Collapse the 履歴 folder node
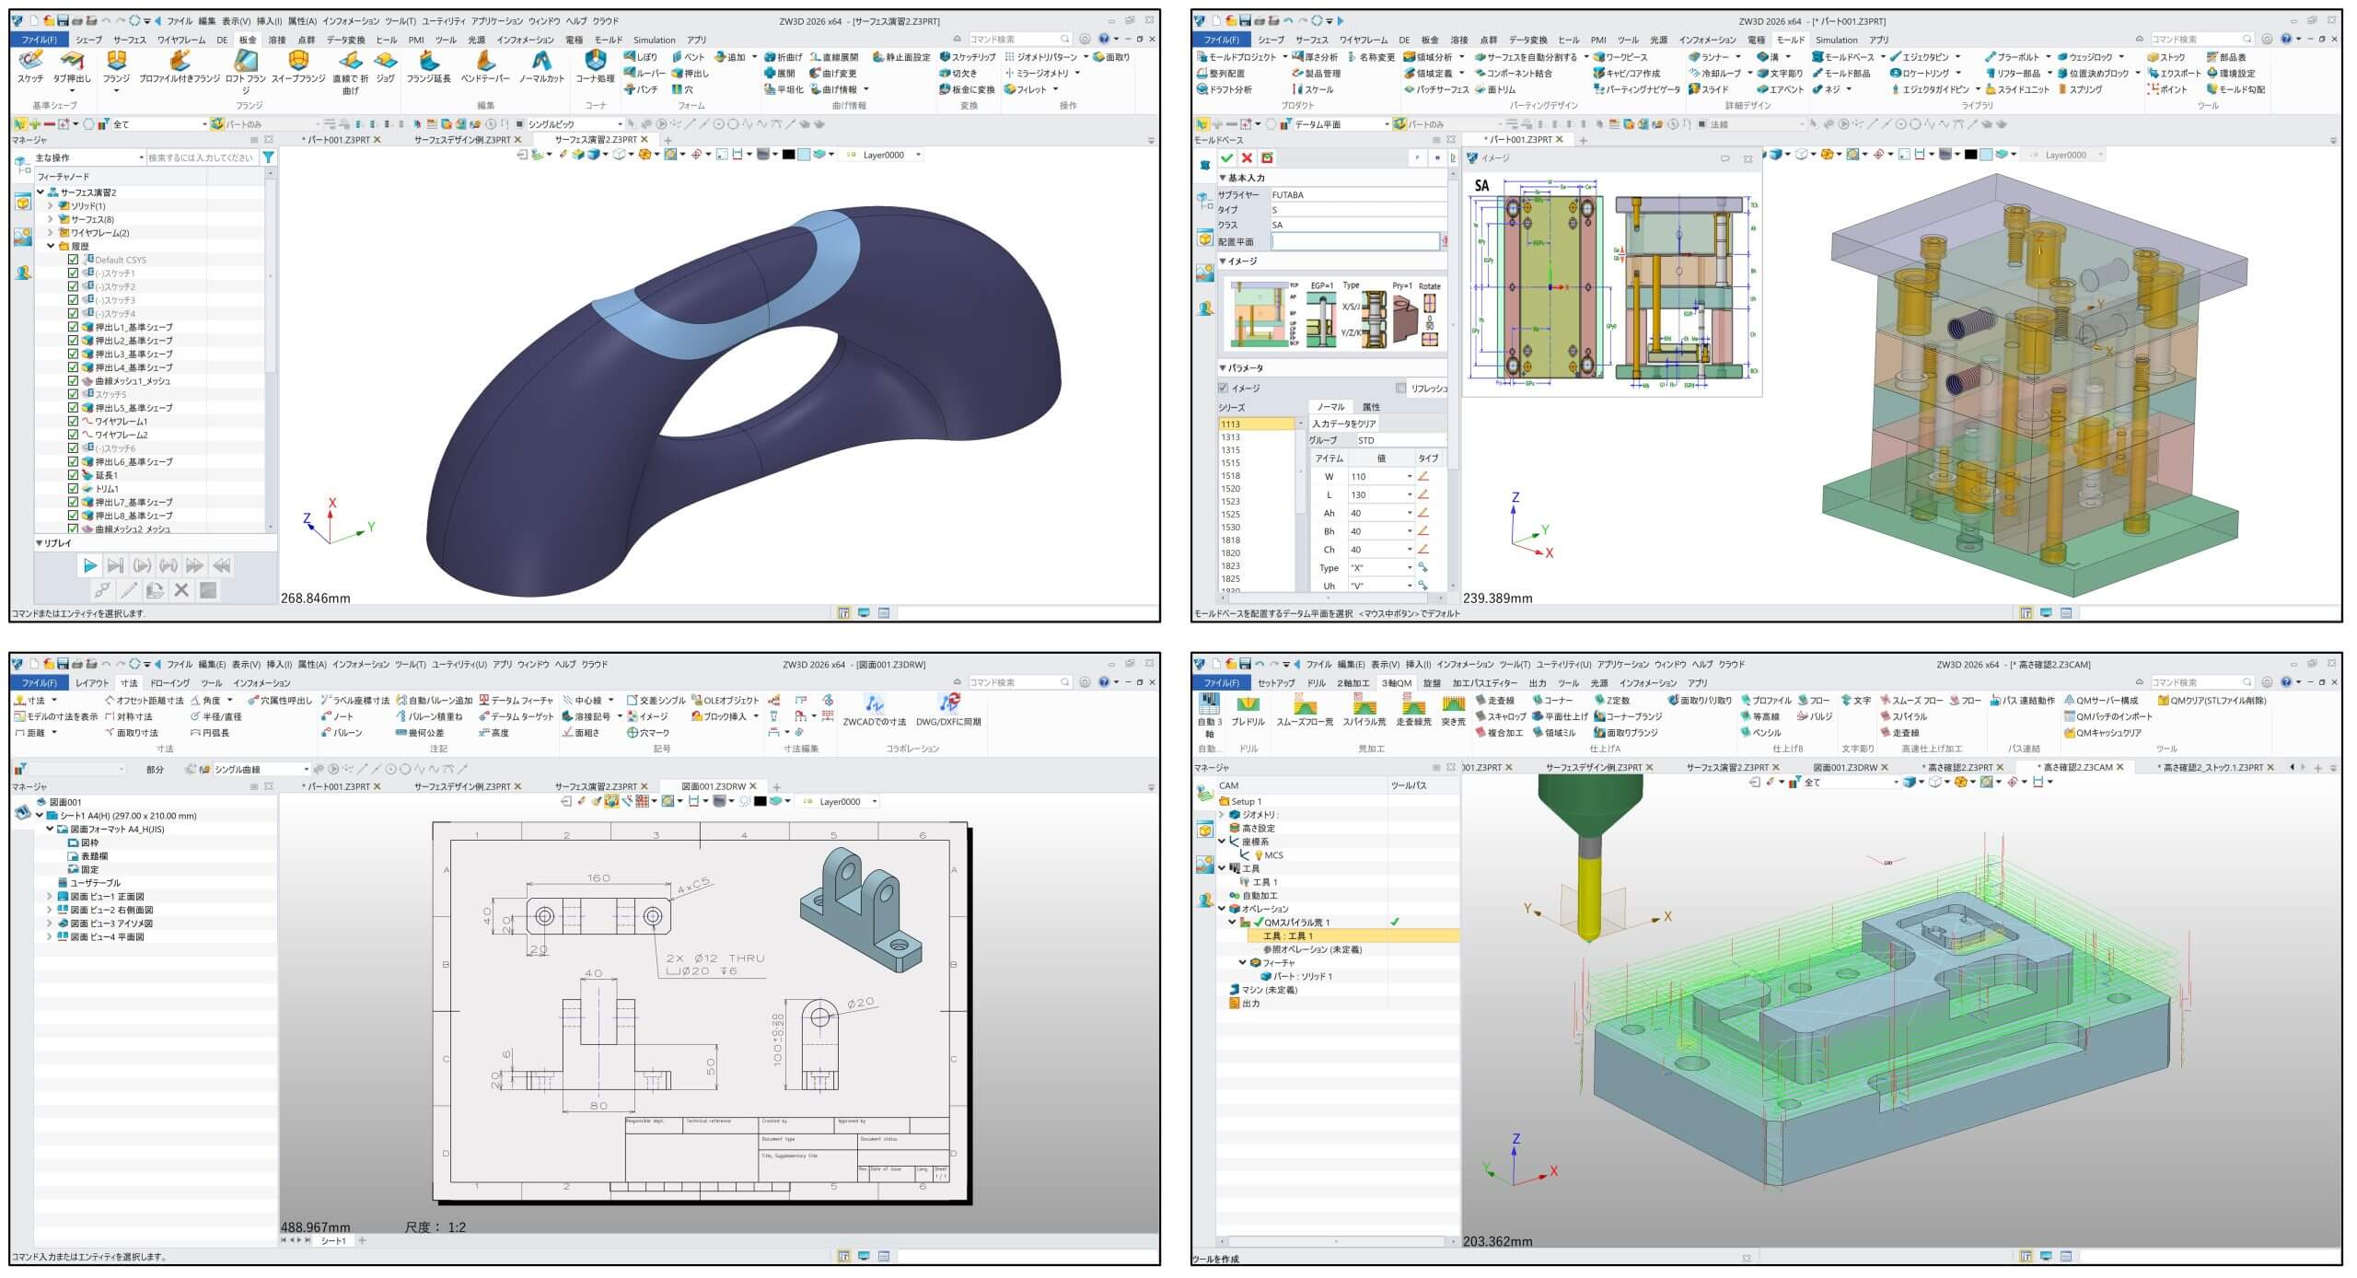The image size is (2357, 1278). point(51,247)
